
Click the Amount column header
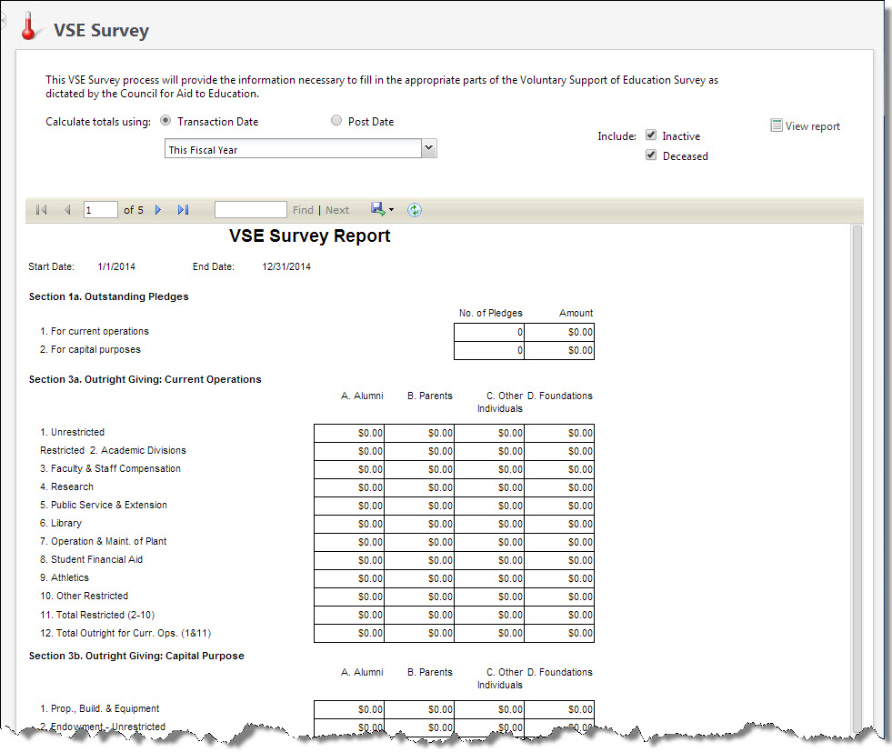tap(576, 313)
